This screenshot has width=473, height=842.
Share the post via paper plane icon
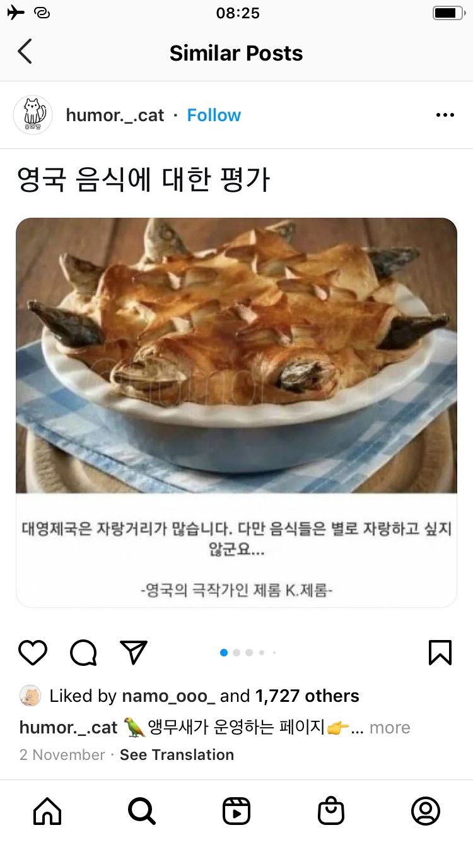click(x=134, y=653)
